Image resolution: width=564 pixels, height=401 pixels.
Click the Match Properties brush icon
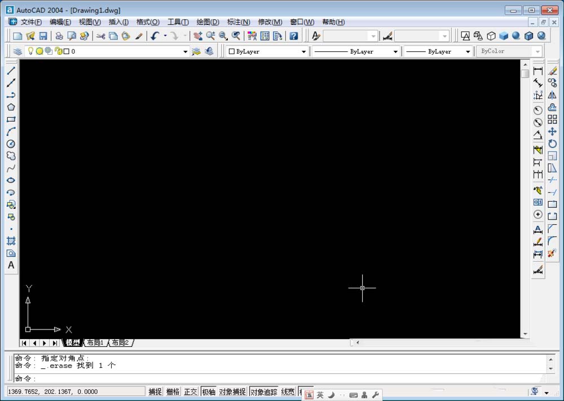pyautogui.click(x=139, y=36)
